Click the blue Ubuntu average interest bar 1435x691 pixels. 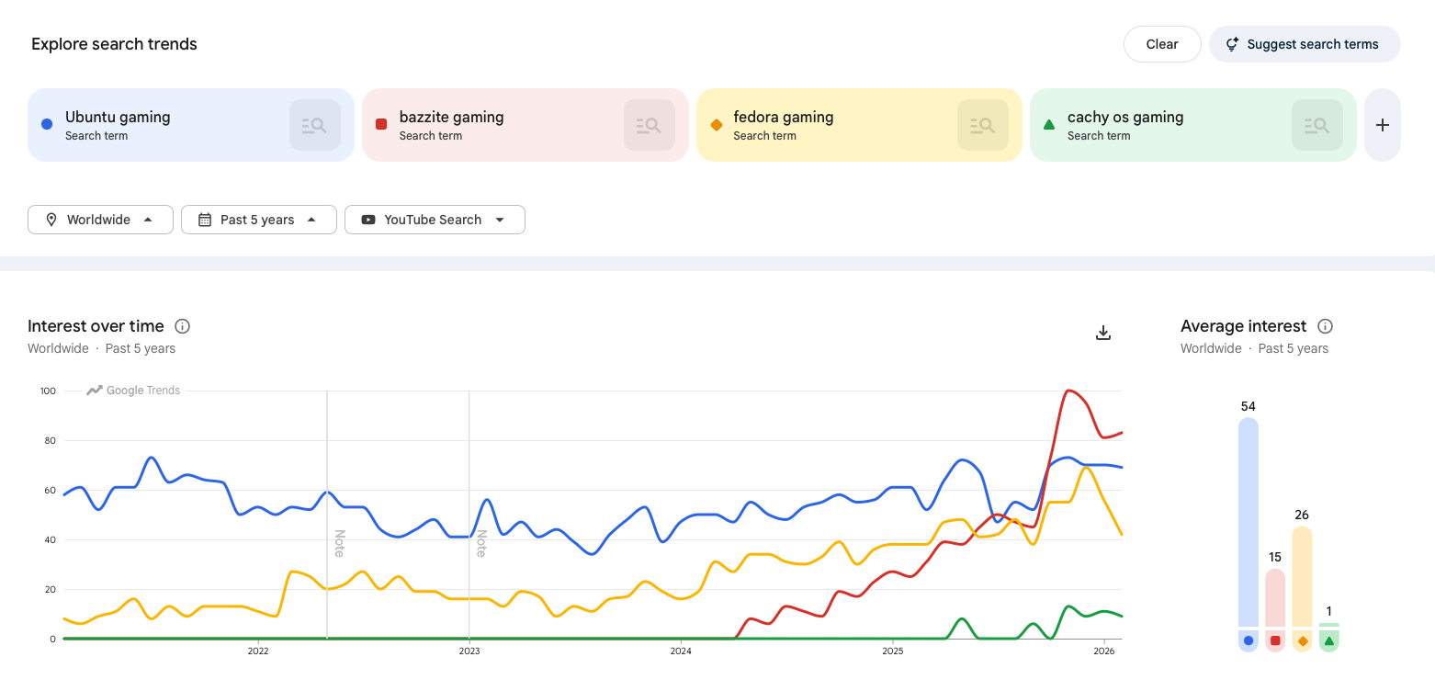1248,524
